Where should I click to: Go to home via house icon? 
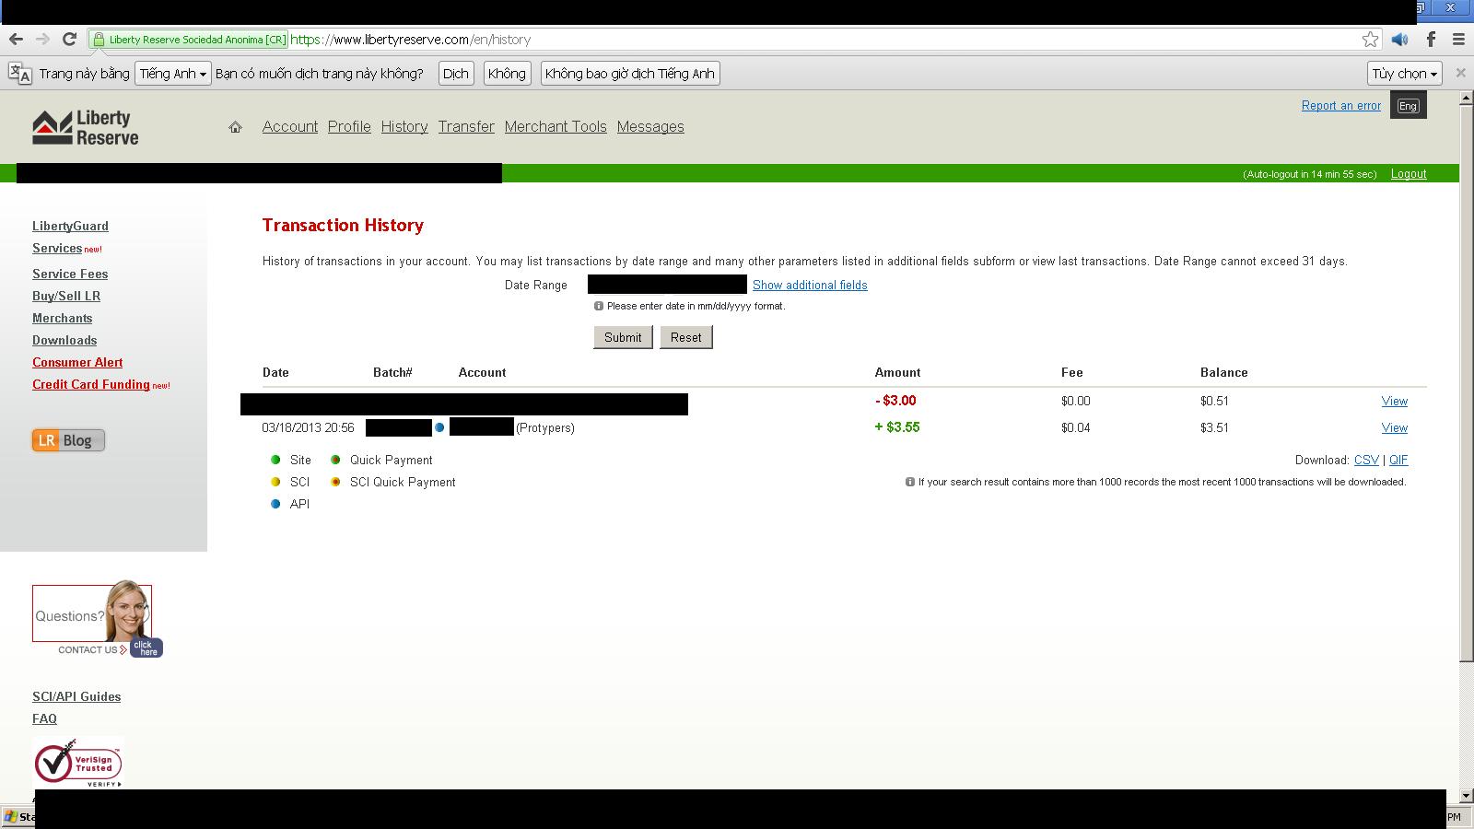(x=235, y=127)
